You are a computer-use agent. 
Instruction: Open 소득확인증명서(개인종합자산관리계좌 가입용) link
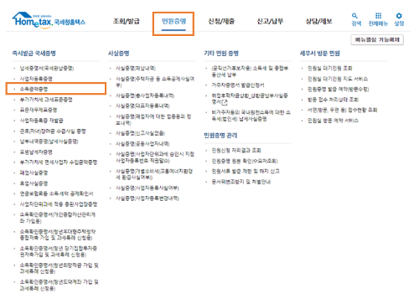[58, 218]
